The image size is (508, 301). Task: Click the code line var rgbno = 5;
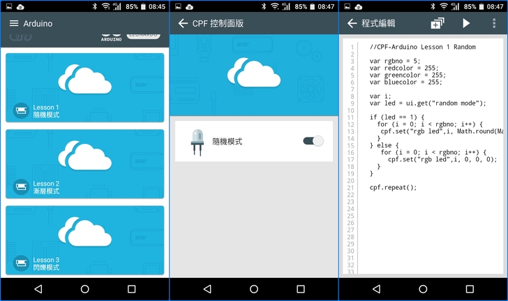(395, 61)
